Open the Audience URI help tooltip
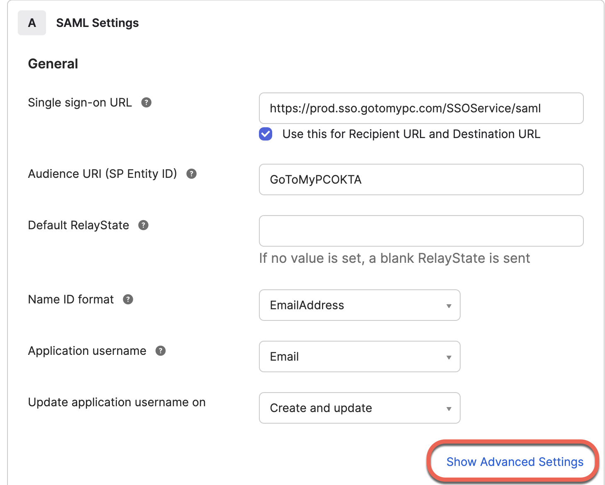605x485 pixels. (191, 174)
